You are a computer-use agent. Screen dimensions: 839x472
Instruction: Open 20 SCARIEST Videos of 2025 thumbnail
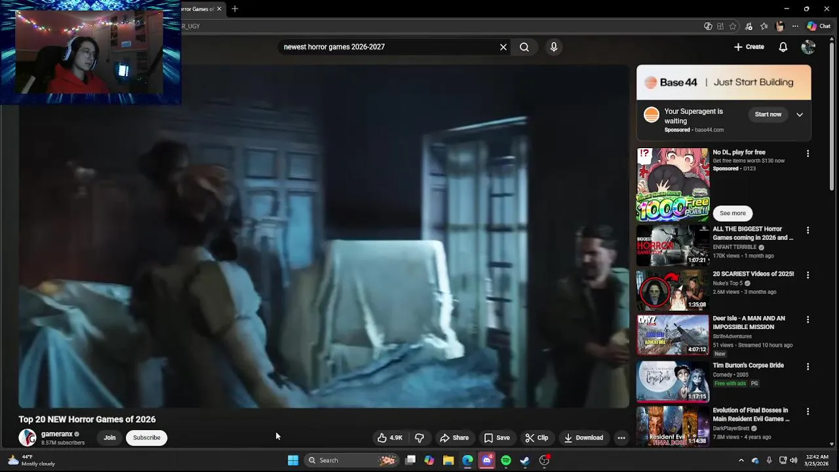point(673,290)
